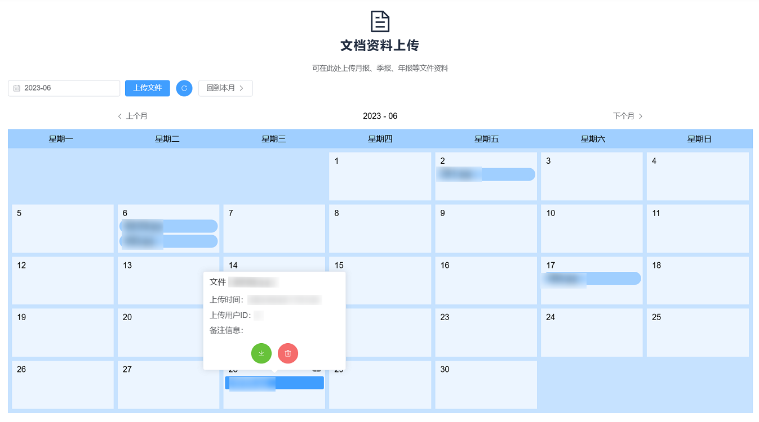Select the 星期一 column header

61,139
